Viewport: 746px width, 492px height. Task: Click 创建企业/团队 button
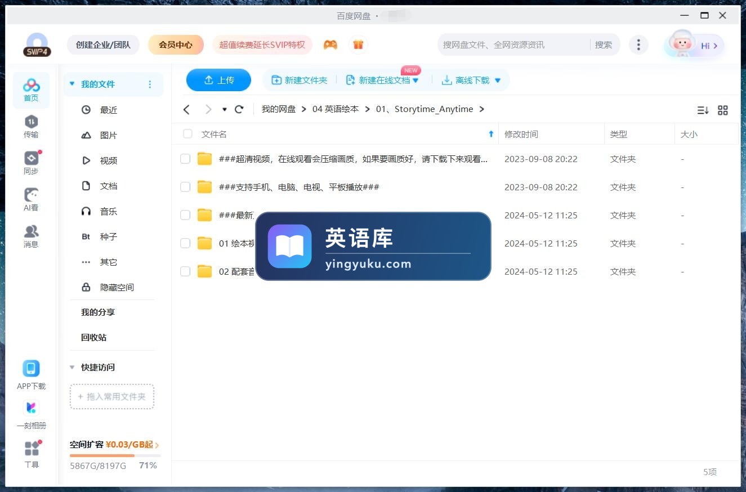tap(103, 44)
